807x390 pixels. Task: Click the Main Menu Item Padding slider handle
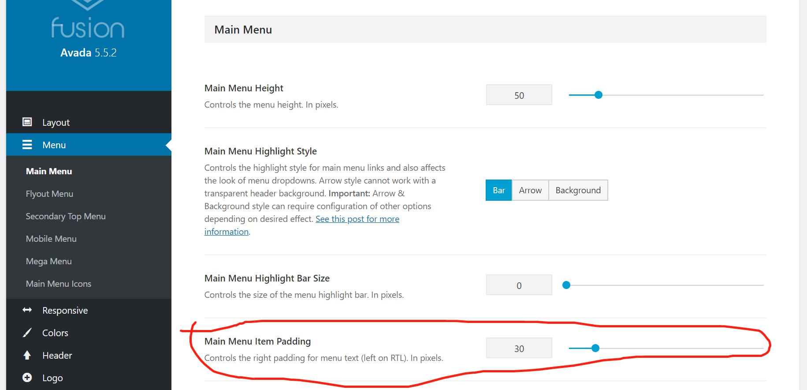point(595,348)
